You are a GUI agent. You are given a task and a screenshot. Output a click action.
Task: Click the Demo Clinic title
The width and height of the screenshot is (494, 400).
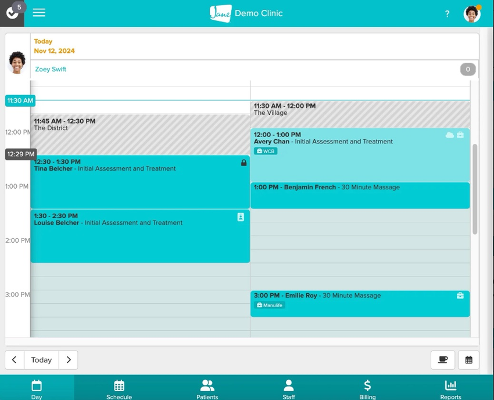pyautogui.click(x=259, y=13)
